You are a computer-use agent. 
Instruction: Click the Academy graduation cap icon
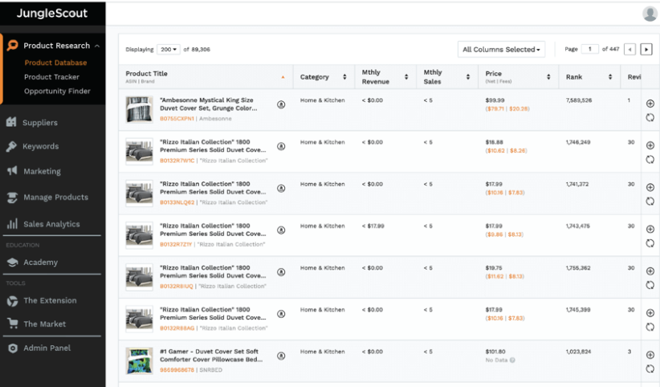[13, 262]
